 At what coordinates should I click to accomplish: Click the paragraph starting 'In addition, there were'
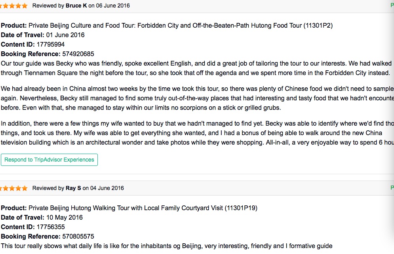point(196,133)
